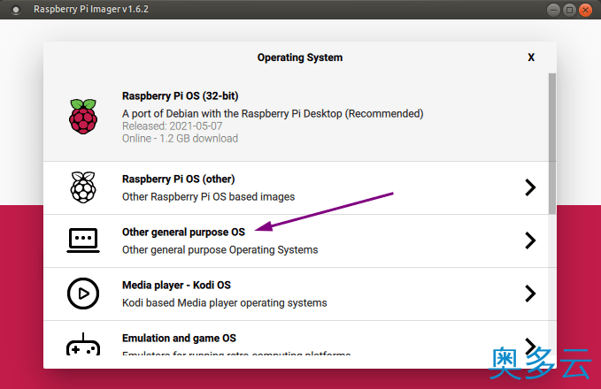Click 'Other Raspberry Pi OS based images' text
The width and height of the screenshot is (601, 389).
pos(209,197)
